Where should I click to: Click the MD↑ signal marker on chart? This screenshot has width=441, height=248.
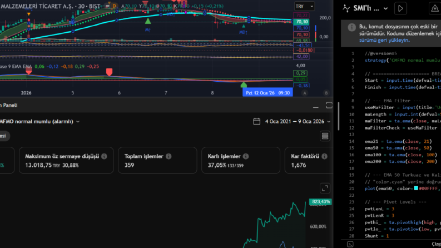(243, 32)
